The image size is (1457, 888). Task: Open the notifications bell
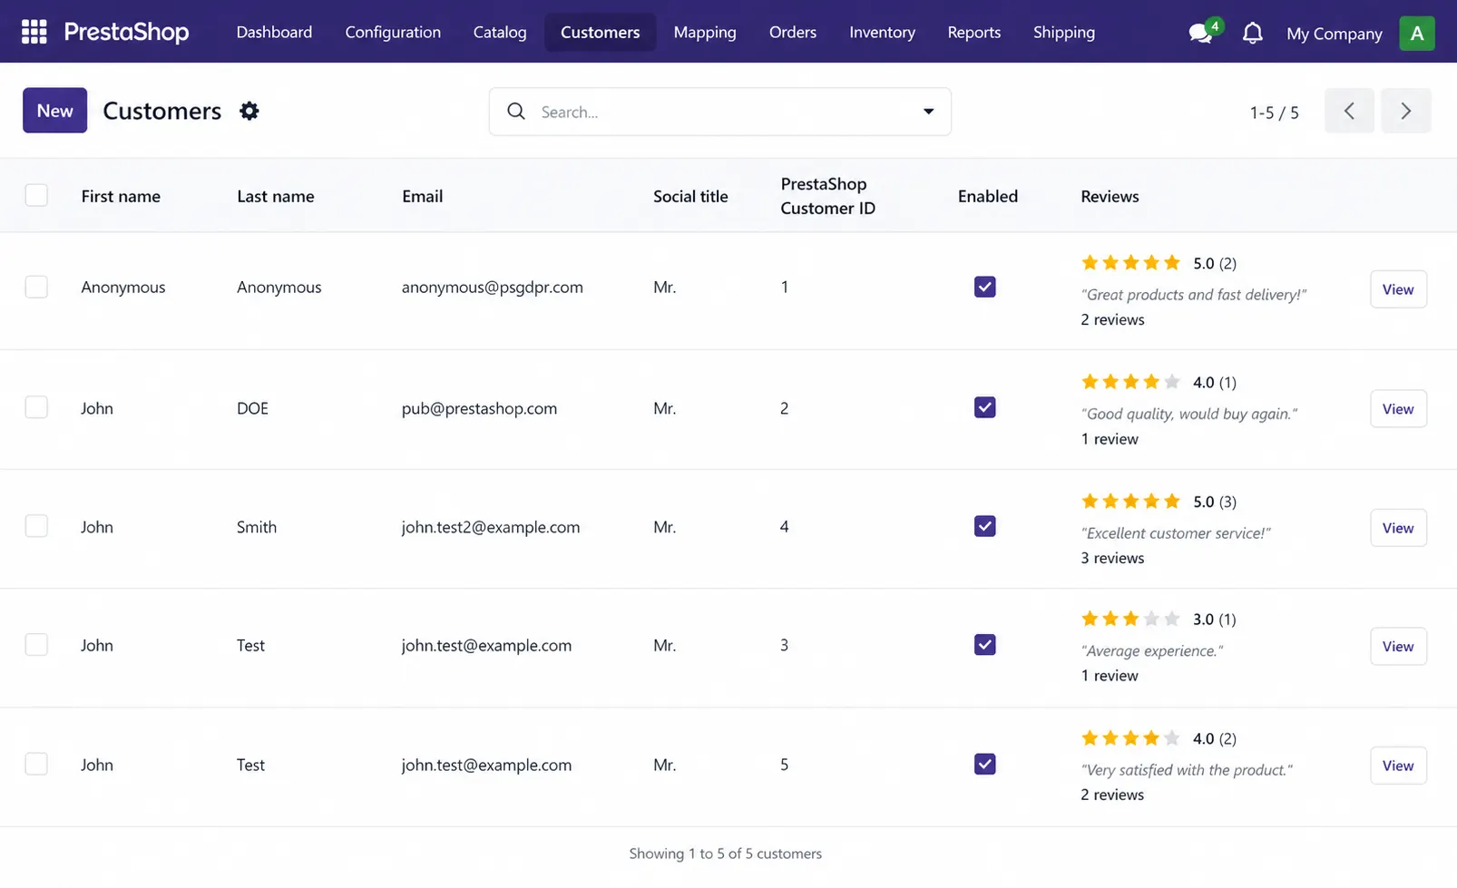coord(1252,33)
